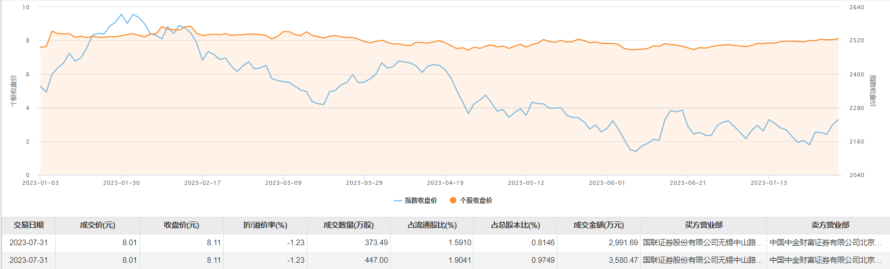Click the 2640 right axis value
This screenshot has height=269, width=890.
click(856, 7)
